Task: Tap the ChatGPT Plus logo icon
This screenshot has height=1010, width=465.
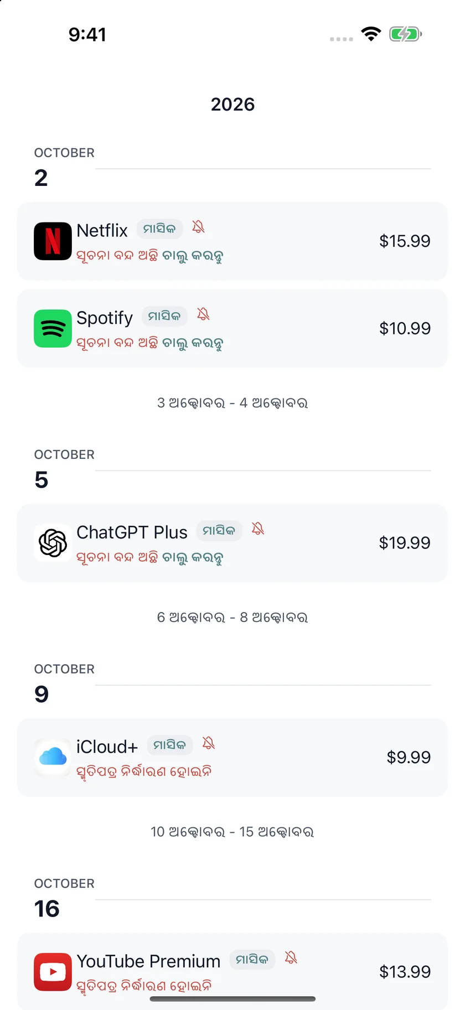Action: 53,543
